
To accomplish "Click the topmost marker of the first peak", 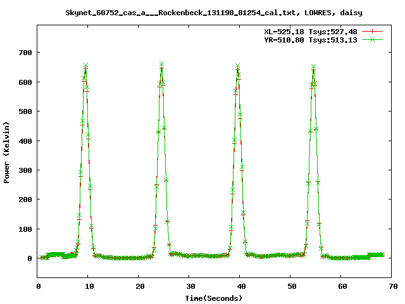I will 86,65.
